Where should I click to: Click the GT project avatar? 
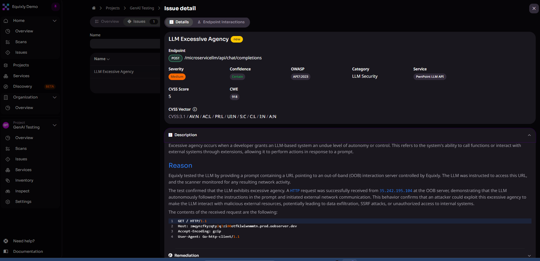(x=6, y=125)
